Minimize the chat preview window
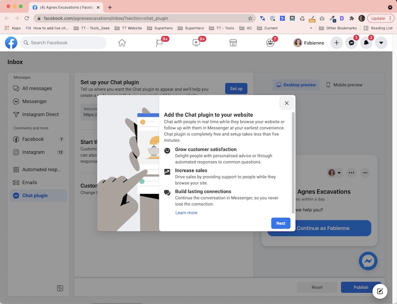 pos(365,173)
